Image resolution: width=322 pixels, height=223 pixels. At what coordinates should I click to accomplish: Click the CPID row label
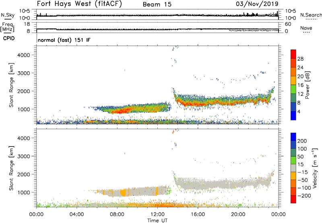click(x=8, y=38)
